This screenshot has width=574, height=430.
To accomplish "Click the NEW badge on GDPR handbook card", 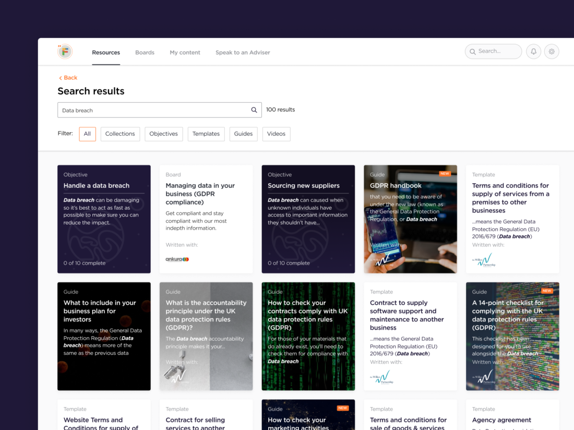I will pos(445,174).
